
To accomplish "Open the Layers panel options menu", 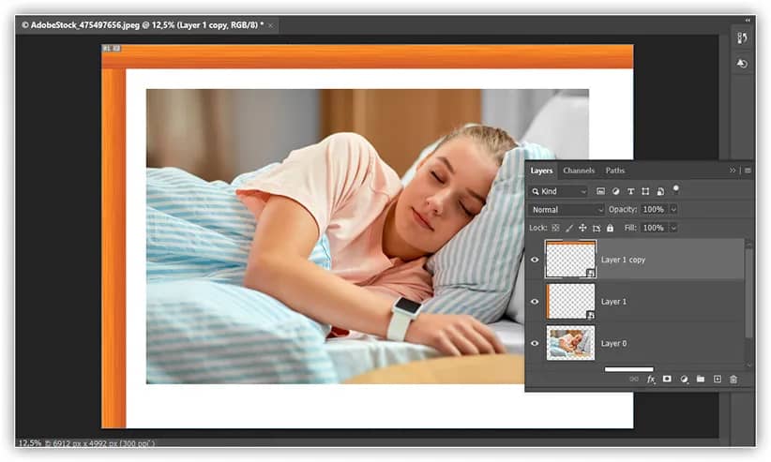I will pyautogui.click(x=748, y=171).
